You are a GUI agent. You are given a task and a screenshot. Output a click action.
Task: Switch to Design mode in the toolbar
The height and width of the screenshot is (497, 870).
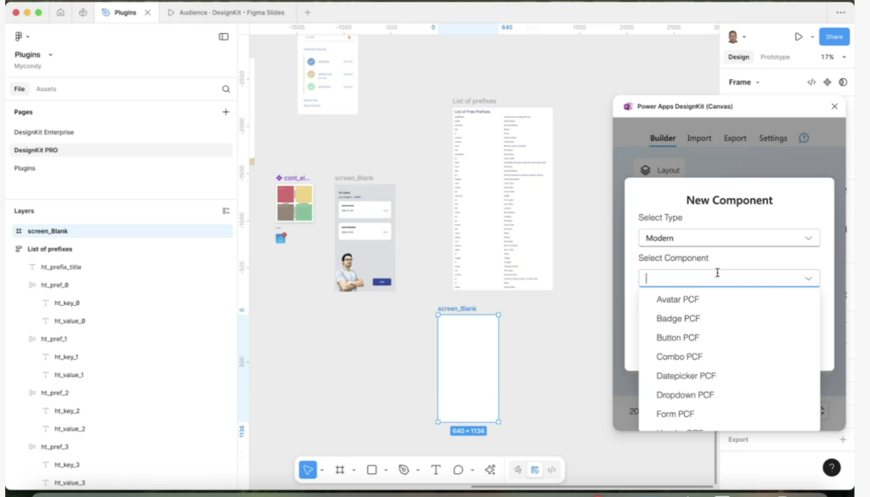click(535, 470)
